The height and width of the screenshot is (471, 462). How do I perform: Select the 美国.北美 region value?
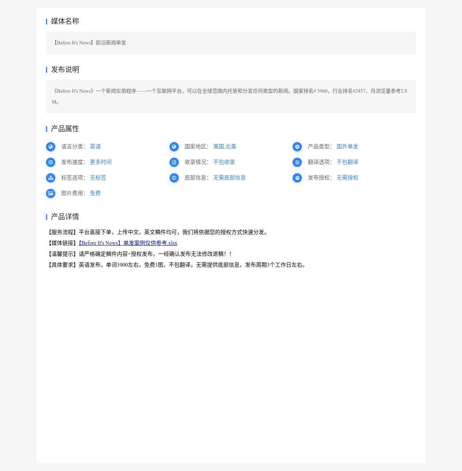pyautogui.click(x=225, y=147)
